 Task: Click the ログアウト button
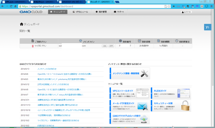click(186, 12)
